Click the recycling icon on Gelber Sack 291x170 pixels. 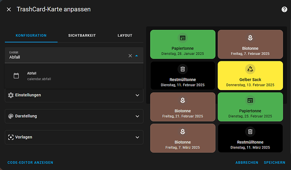[x=250, y=69]
